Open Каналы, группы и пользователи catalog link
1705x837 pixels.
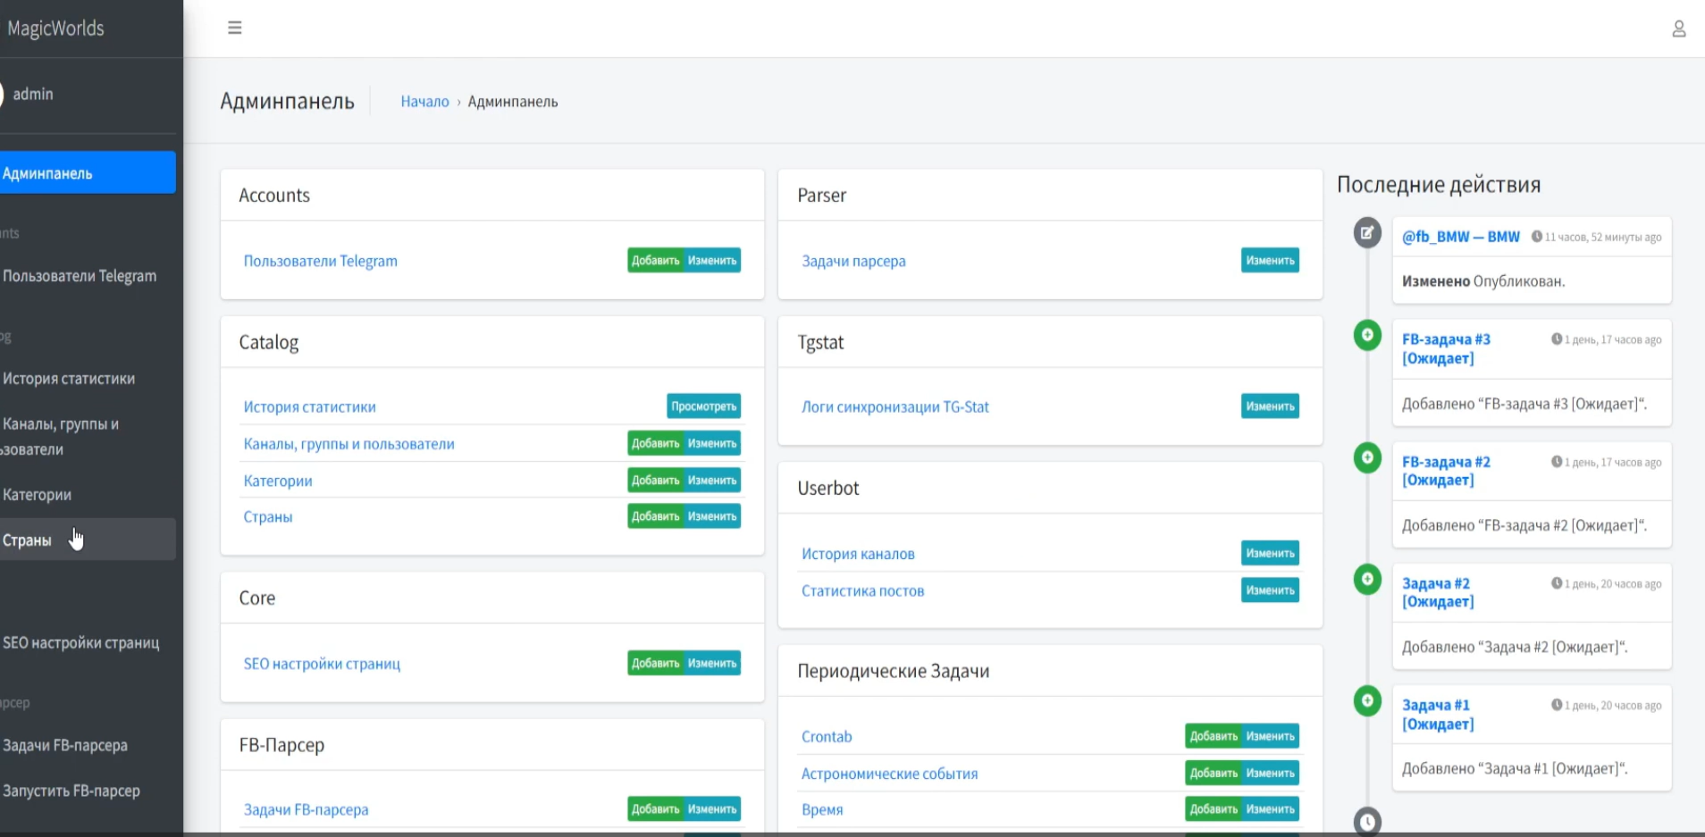[349, 444]
